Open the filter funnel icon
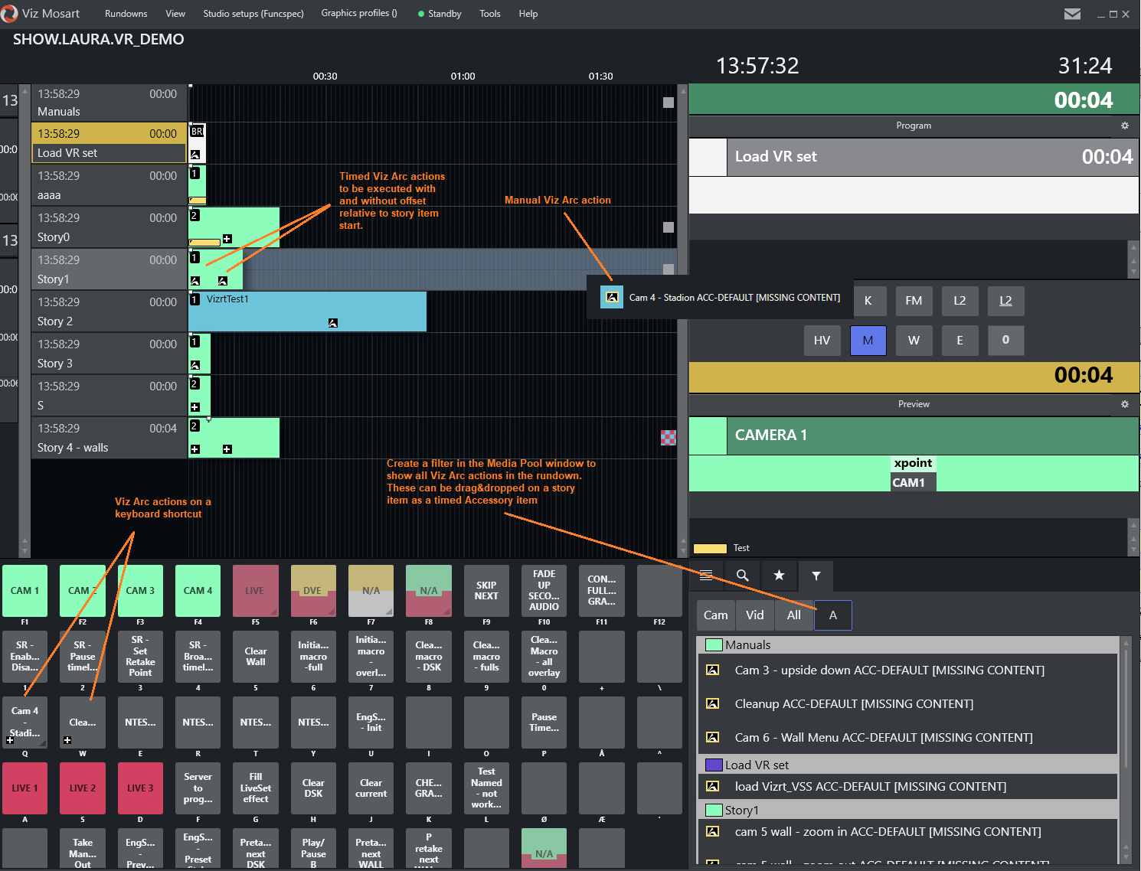 (816, 576)
